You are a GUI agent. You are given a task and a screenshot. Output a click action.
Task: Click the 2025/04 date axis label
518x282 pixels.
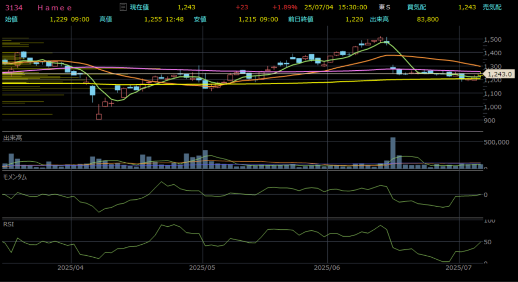click(x=71, y=268)
